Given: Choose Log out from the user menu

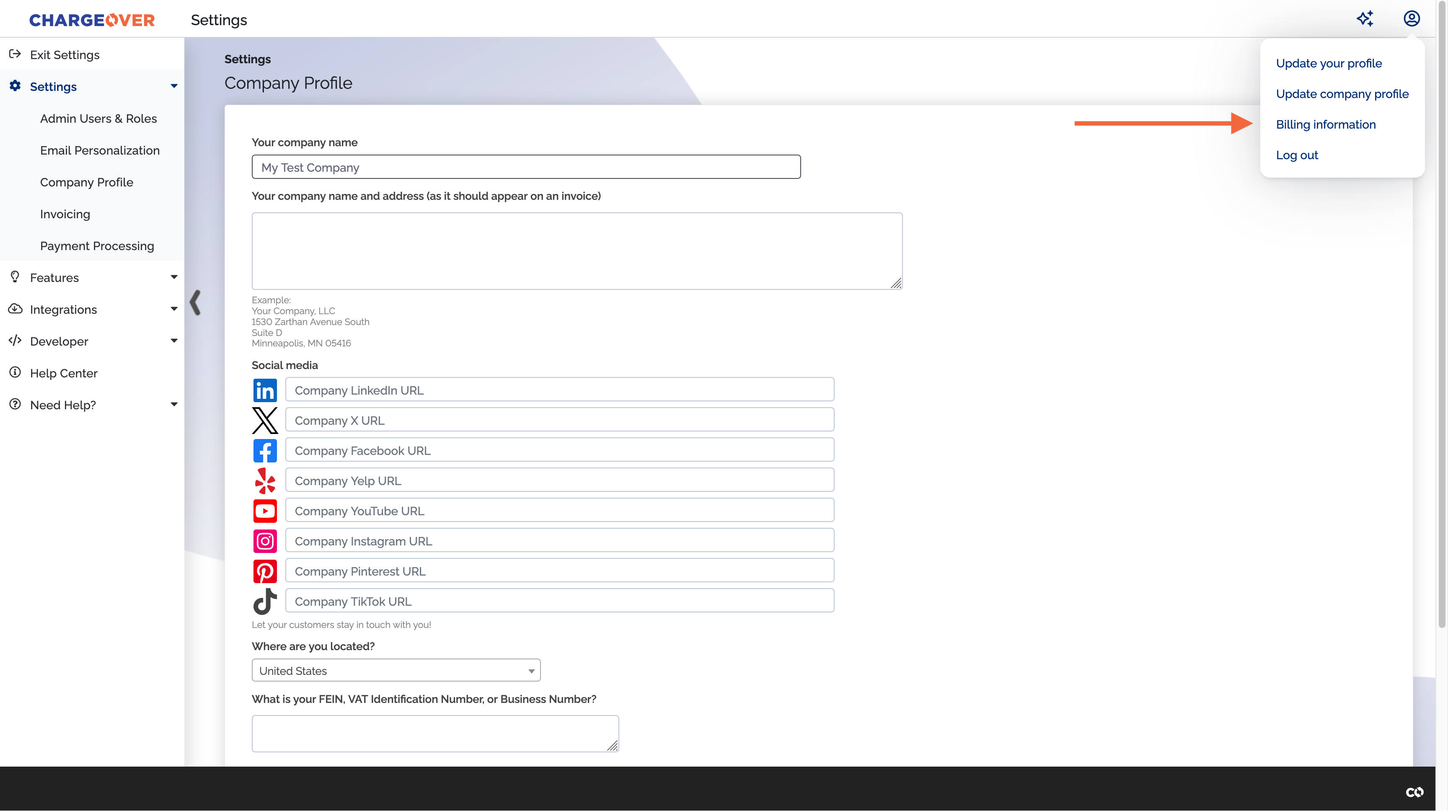Looking at the screenshot, I should pos(1296,155).
